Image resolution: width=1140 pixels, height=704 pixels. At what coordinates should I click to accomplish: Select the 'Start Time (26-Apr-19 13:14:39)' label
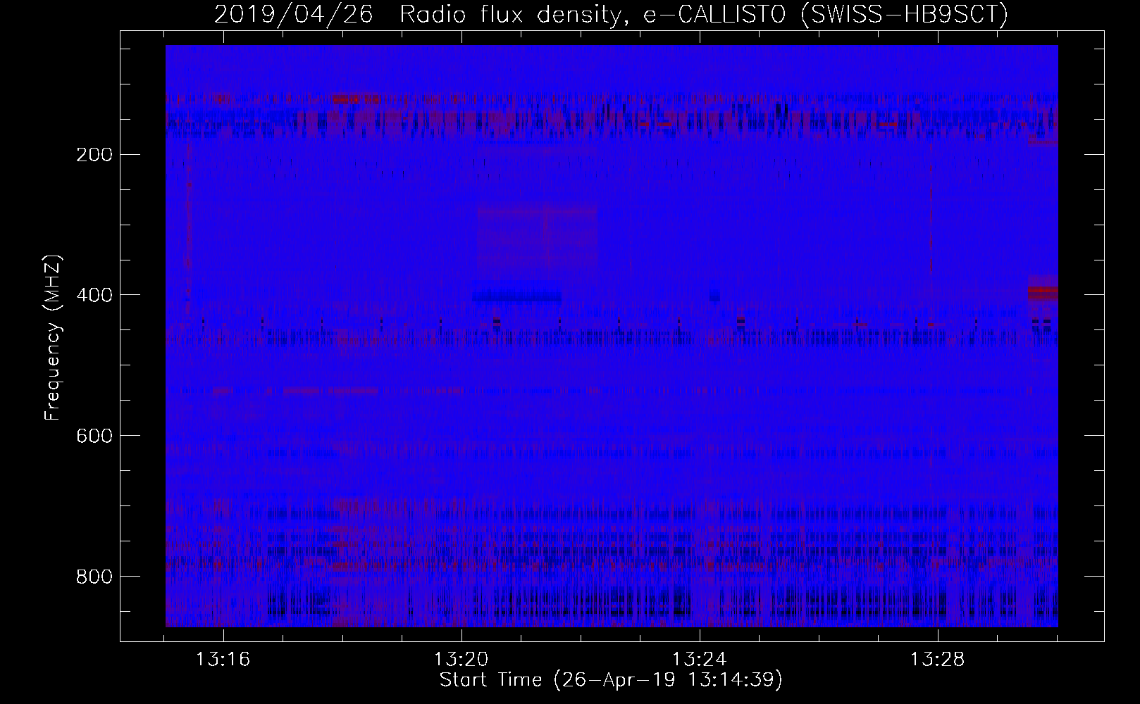point(611,680)
